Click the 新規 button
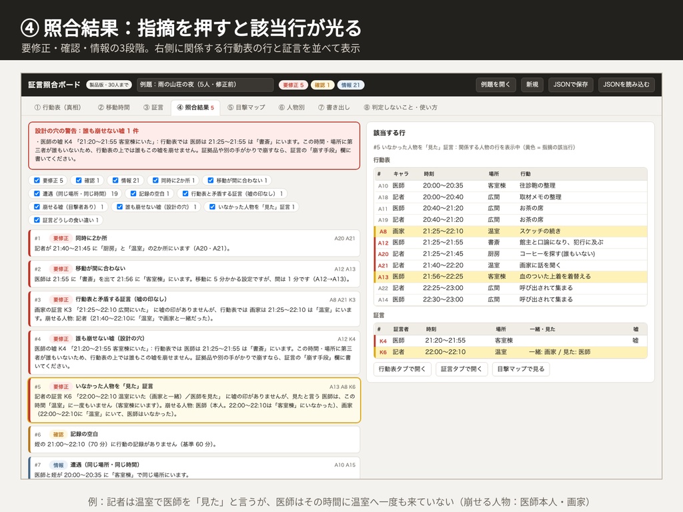This screenshot has width=683, height=512. pos(532,85)
